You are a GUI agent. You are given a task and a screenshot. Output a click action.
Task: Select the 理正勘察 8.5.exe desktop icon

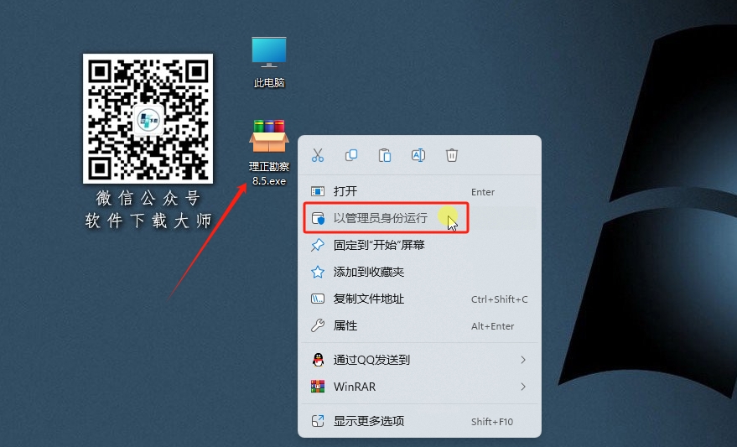(x=269, y=153)
